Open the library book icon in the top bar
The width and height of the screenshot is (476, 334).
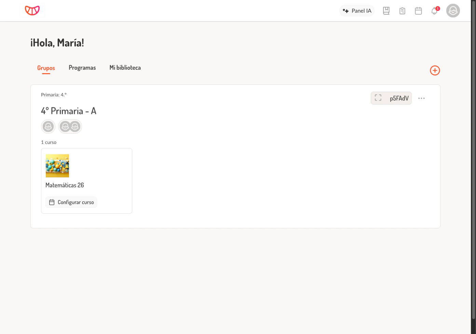click(386, 11)
